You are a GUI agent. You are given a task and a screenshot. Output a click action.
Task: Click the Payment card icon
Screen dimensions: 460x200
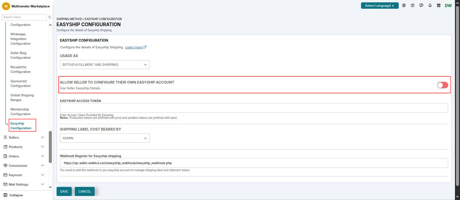click(x=5, y=175)
